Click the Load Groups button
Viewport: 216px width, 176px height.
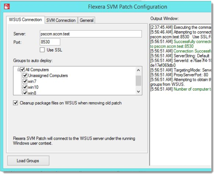pos(28,161)
